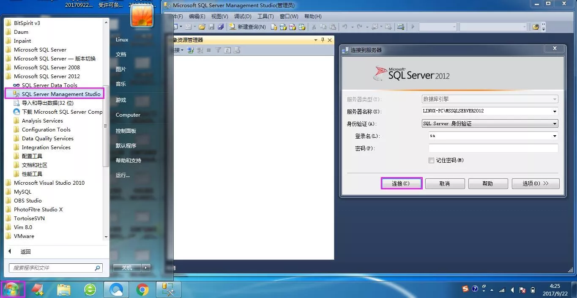Click the Stop square icon in Object Explorer

coord(209,50)
